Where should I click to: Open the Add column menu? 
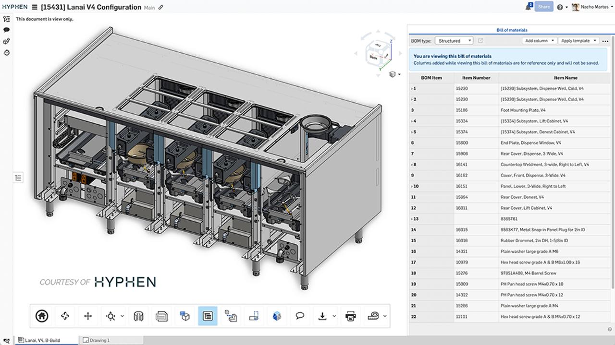[x=539, y=40]
